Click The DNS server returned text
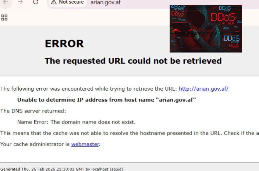The width and height of the screenshot is (259, 171). click(33, 111)
